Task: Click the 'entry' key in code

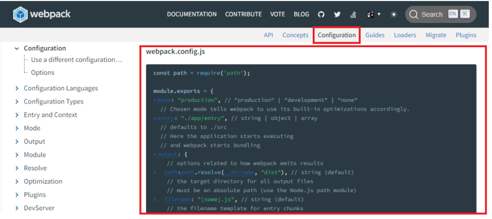Action: (166, 118)
